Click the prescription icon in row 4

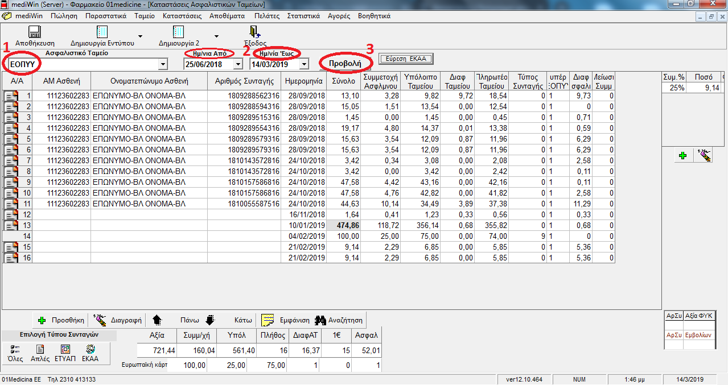point(11,128)
